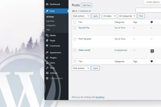Check the First Tip post checkbox
161x107 pixels.
pyautogui.click(x=75, y=39)
